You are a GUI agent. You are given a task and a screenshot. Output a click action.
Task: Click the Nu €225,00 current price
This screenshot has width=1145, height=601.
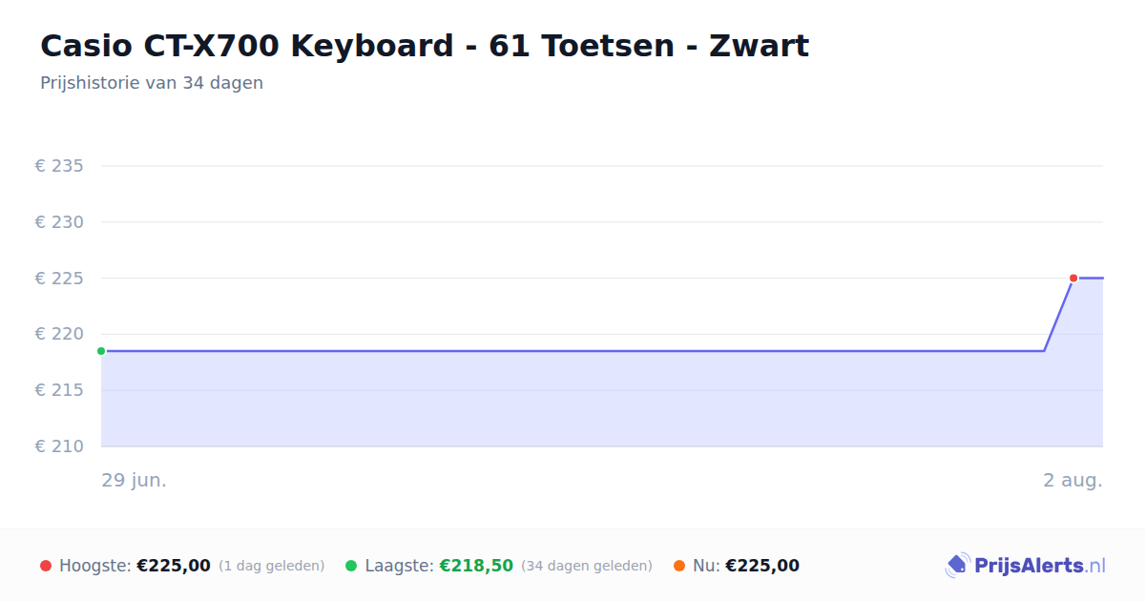click(x=762, y=566)
